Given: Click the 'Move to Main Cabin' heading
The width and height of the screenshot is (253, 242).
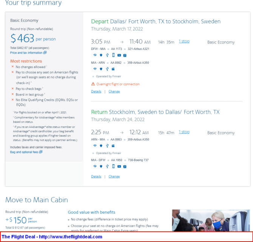Looking at the screenshot, I should coord(37,200).
